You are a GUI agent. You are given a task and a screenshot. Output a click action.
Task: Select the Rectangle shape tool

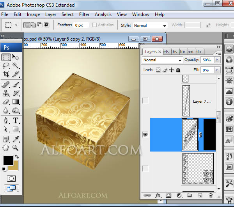(16, 129)
